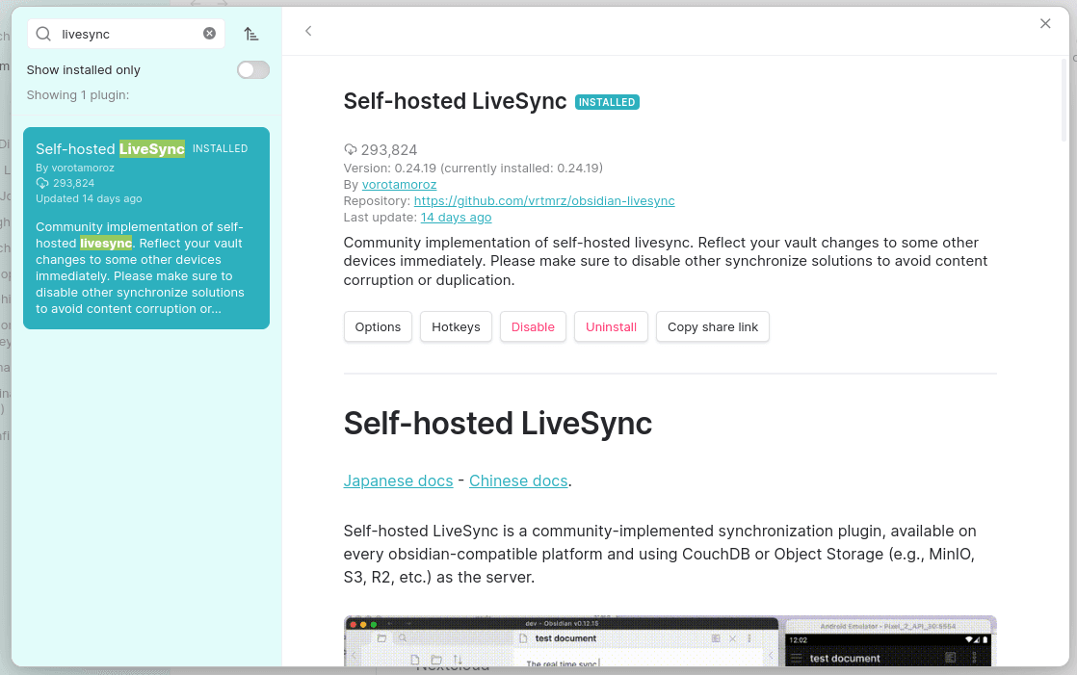The image size is (1077, 675).
Task: Click the demo screenshot thumbnail
Action: click(670, 640)
